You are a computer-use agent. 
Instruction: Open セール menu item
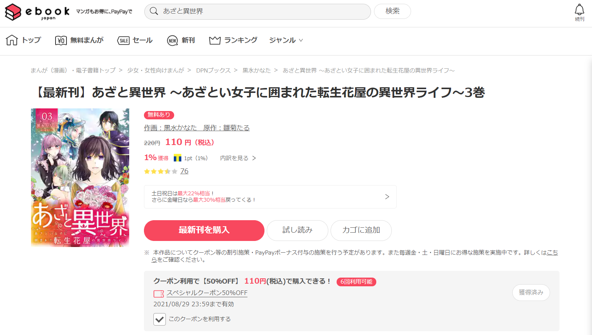[x=142, y=40]
